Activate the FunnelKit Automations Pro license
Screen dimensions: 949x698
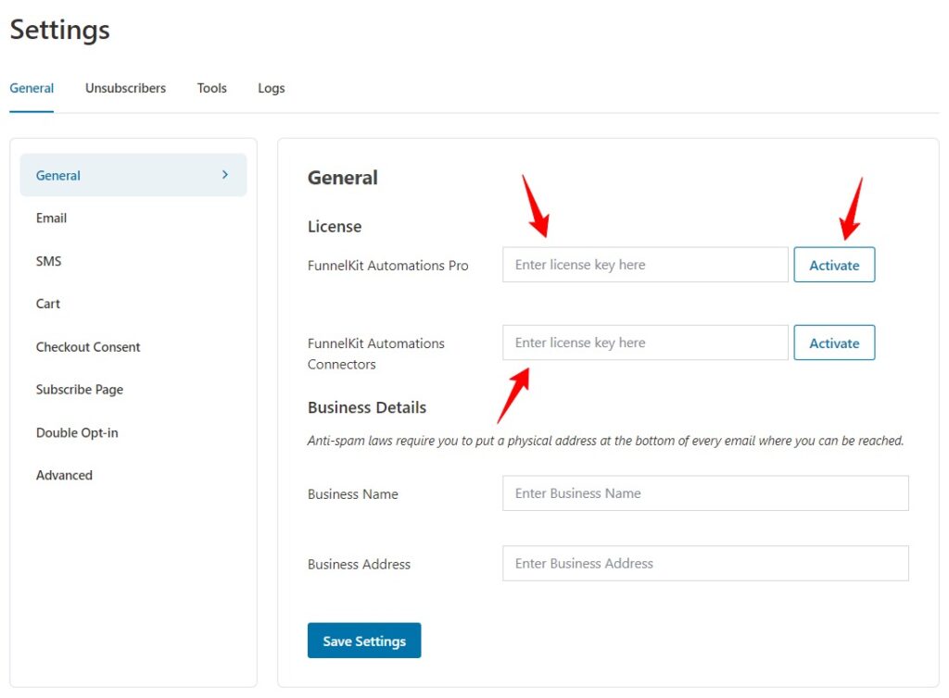(x=834, y=265)
